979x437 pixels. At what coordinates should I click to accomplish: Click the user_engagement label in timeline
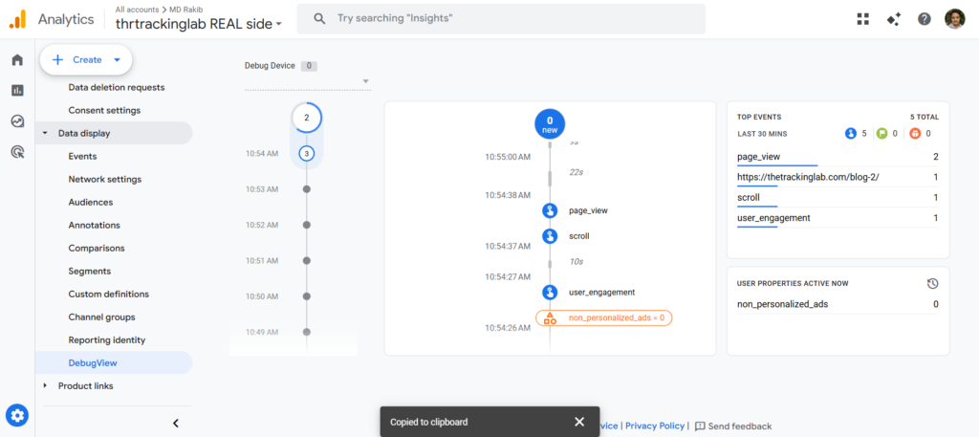[602, 292]
